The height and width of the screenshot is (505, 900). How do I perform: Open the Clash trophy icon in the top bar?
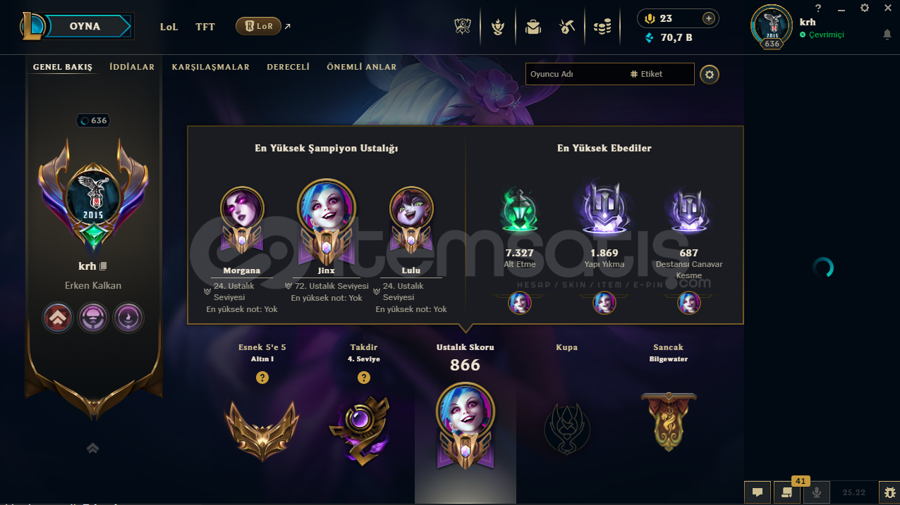(463, 27)
